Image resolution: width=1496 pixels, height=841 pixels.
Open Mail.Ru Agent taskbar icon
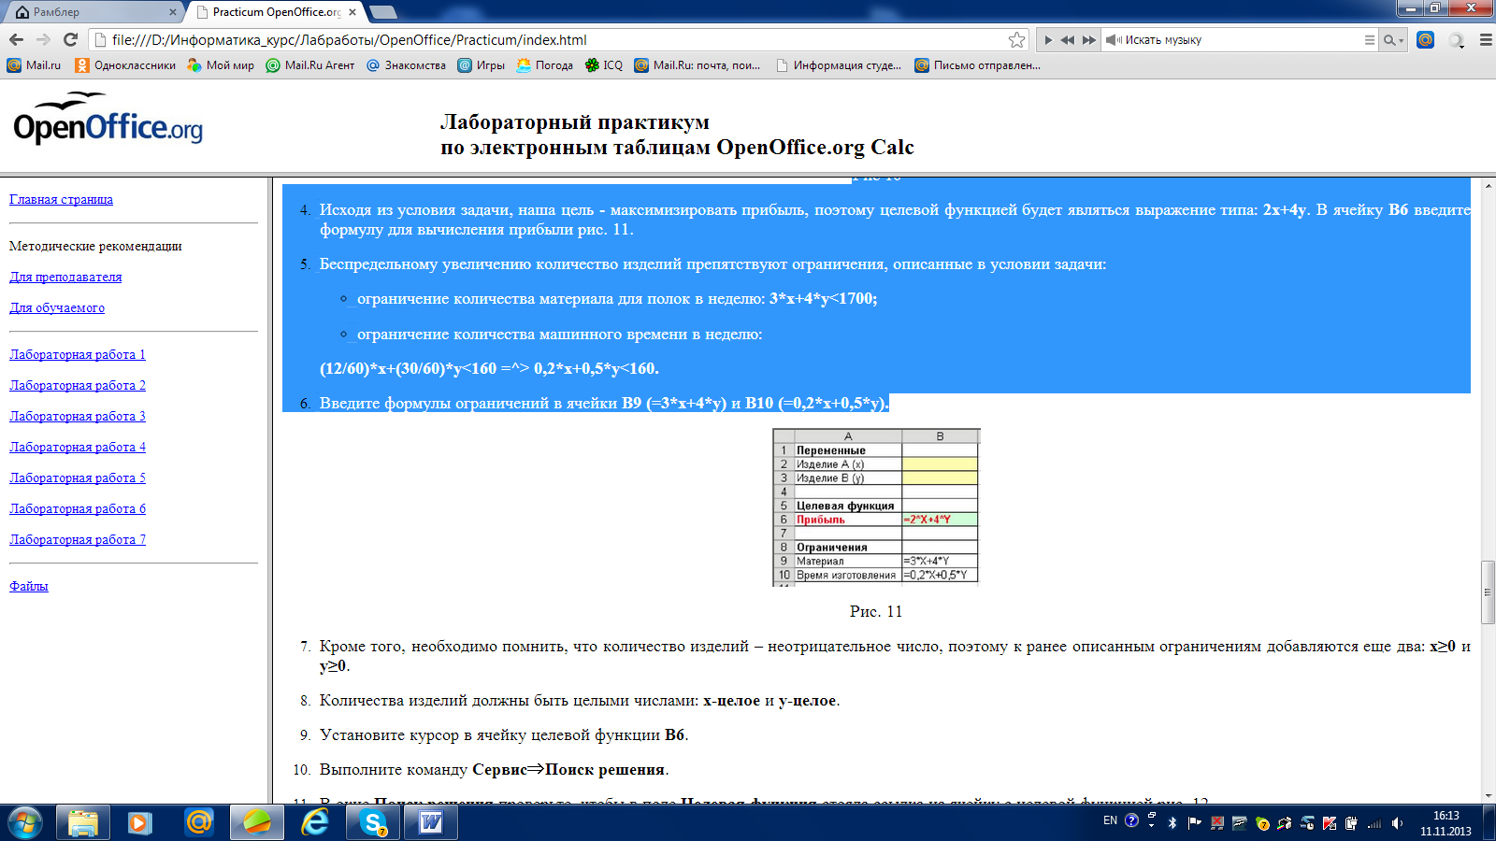pos(198,822)
